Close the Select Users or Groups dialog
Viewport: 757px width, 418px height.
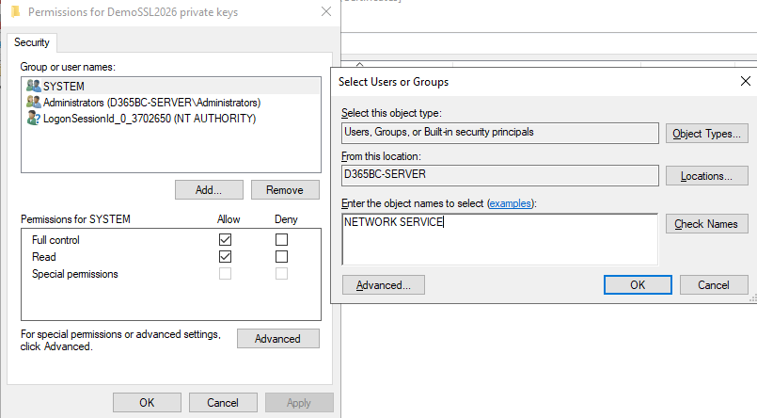(x=746, y=81)
